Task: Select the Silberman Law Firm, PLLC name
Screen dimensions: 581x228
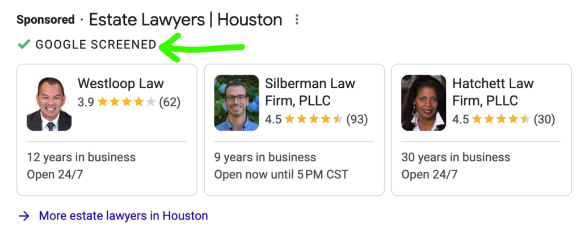Action: [x=310, y=92]
